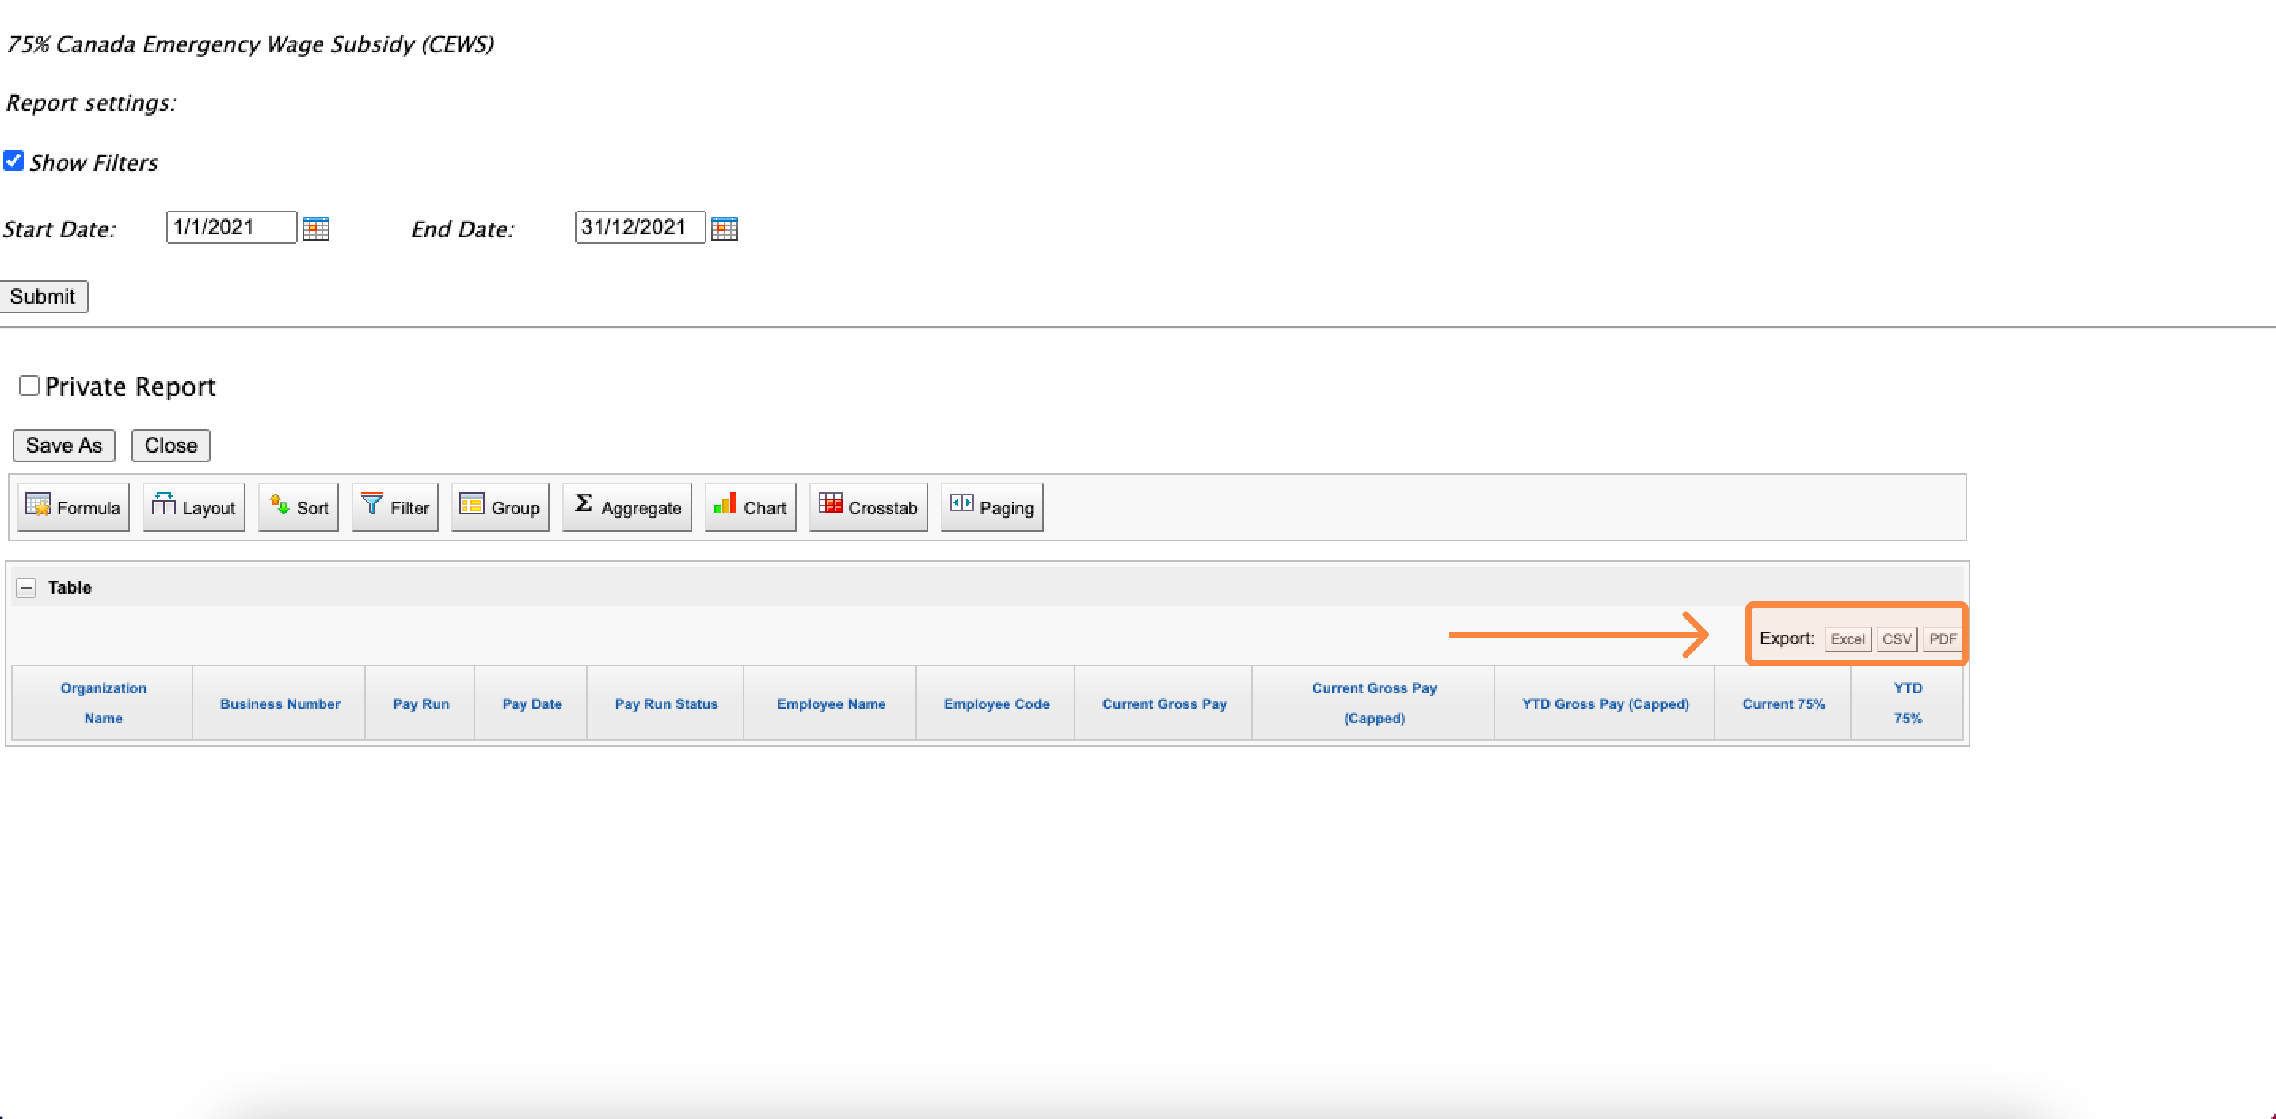The height and width of the screenshot is (1119, 2276).
Task: Open the Aggregate tool
Action: click(x=627, y=507)
